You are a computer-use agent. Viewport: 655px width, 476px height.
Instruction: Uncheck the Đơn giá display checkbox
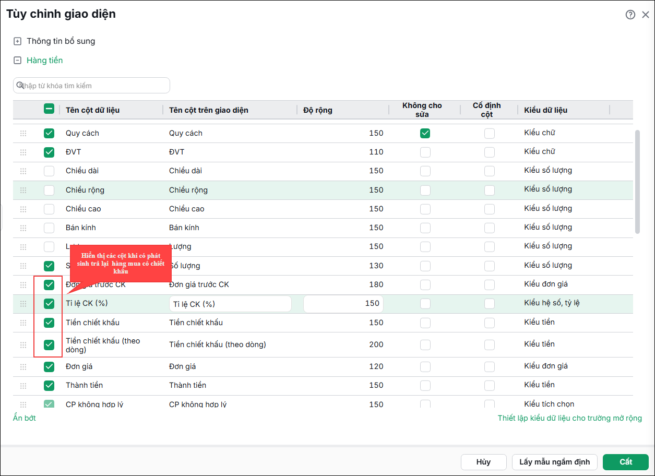pyautogui.click(x=49, y=366)
